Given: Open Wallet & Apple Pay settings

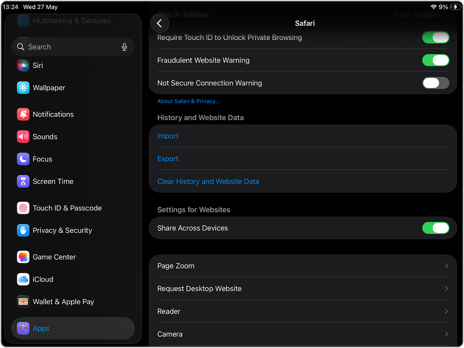Looking at the screenshot, I should pos(73,302).
